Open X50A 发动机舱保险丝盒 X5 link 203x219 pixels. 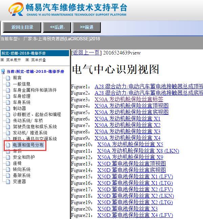pyautogui.click(x=130, y=145)
